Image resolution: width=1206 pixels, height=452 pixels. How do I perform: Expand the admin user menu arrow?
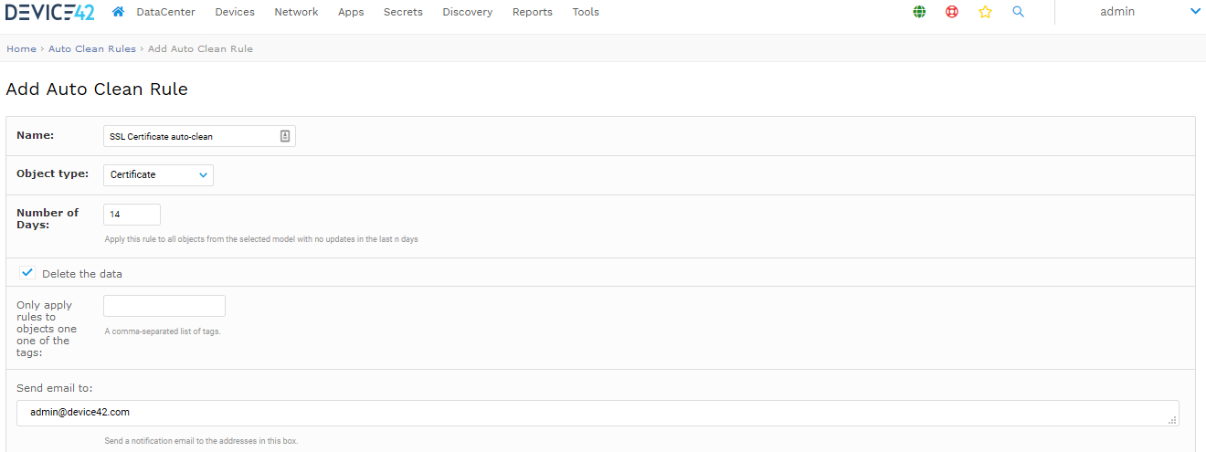coord(1195,12)
